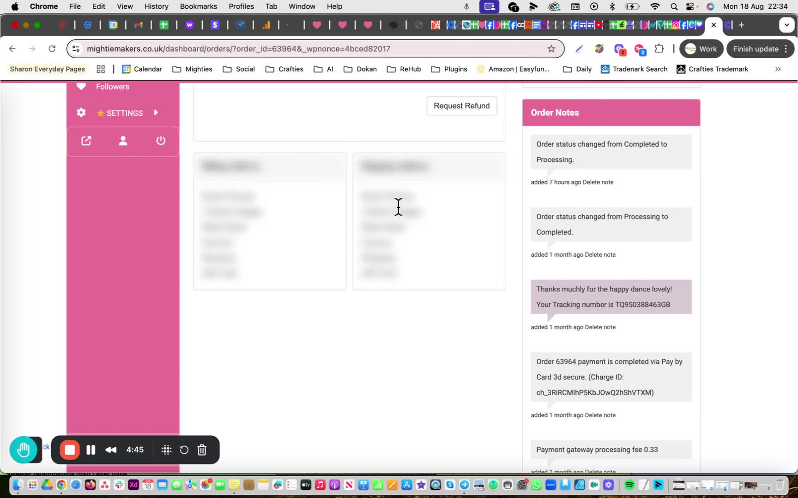Image resolution: width=798 pixels, height=498 pixels.
Task: Open the visit store external link icon
Action: 86,141
